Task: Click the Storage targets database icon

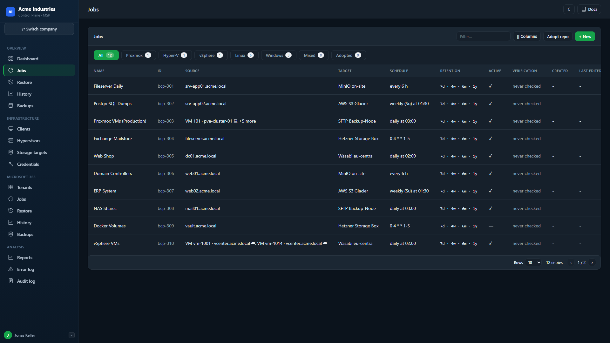Action: point(11,152)
